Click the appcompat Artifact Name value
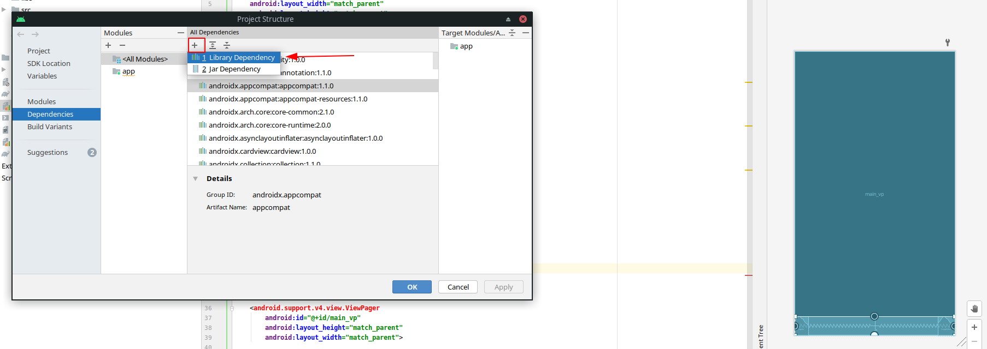Image resolution: width=987 pixels, height=349 pixels. point(271,207)
